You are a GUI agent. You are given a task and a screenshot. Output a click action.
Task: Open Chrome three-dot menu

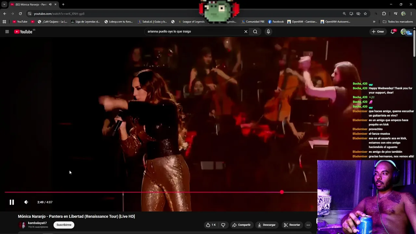(411, 14)
